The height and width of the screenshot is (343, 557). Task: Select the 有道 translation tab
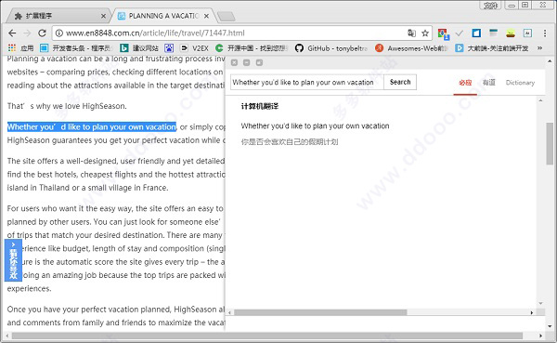click(x=489, y=83)
